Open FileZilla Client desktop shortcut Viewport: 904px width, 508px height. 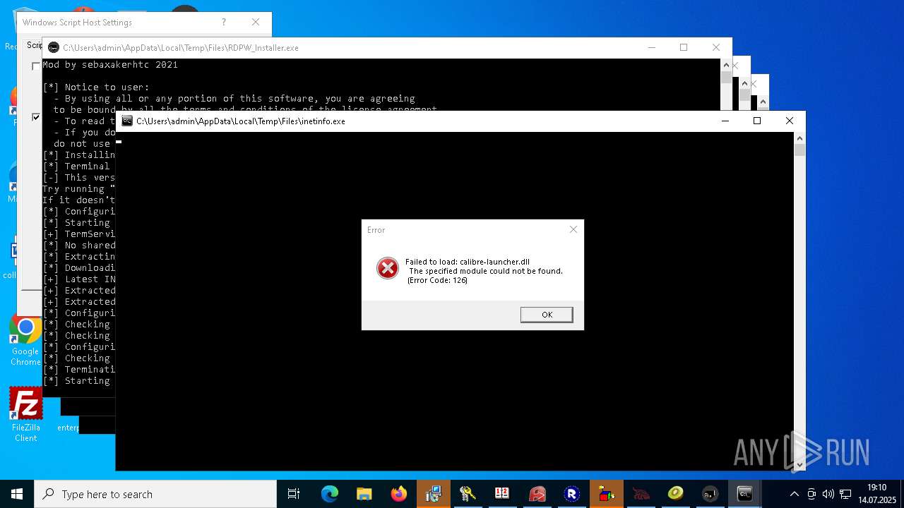tap(26, 415)
